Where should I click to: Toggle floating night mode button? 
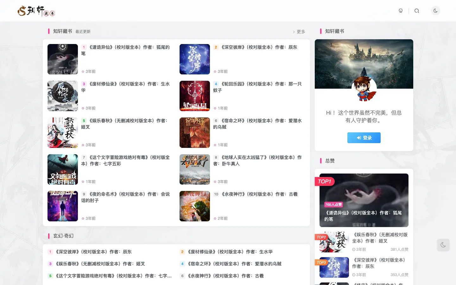443,245
